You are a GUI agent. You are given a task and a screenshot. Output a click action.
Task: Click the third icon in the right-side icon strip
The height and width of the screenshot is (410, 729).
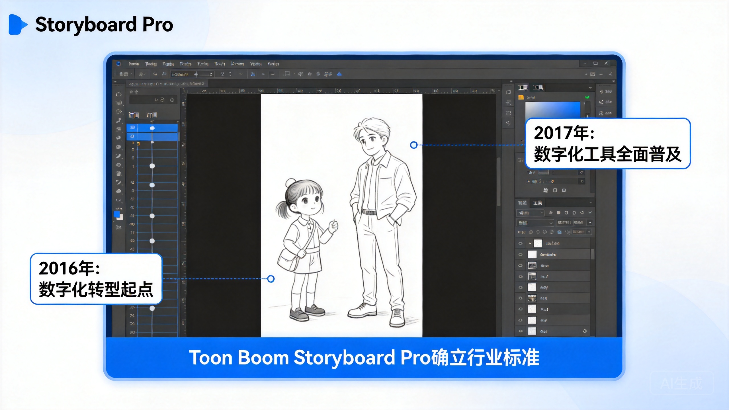click(508, 113)
